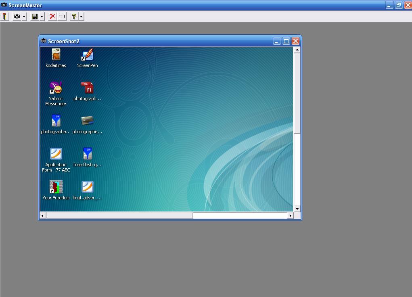This screenshot has height=297, width=412.
Task: Click the floppy disk save icon
Action: 34,17
